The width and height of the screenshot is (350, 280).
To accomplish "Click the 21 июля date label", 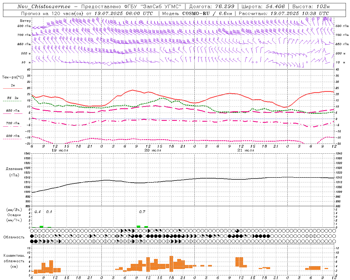I will click(x=246, y=150).
